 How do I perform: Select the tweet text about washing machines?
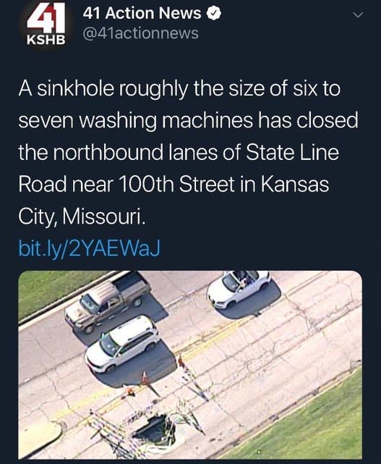(188, 152)
